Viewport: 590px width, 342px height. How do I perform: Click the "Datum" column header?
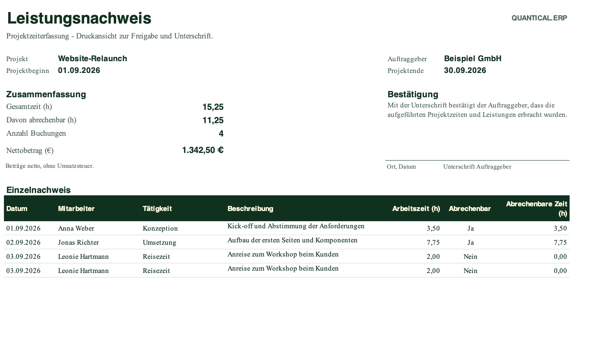[x=17, y=209]
